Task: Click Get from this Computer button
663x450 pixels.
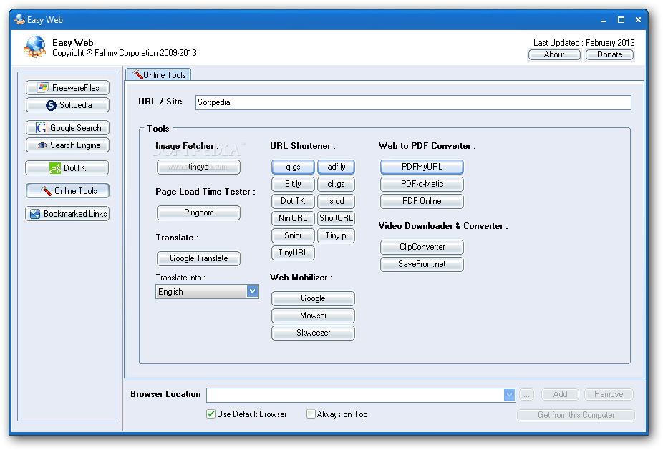Action: [x=576, y=415]
